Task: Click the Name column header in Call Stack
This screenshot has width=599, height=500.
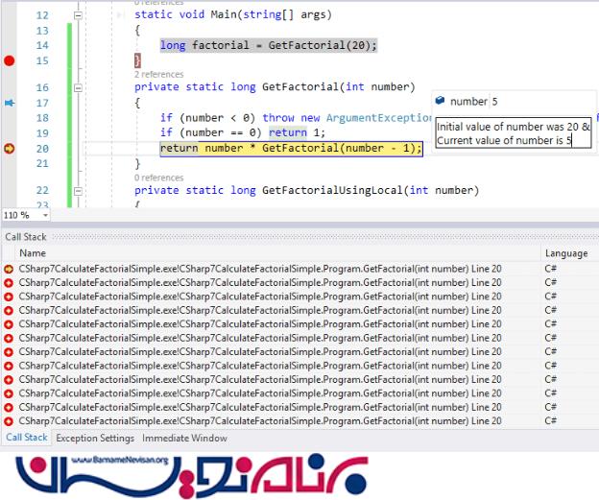Action: [x=33, y=253]
